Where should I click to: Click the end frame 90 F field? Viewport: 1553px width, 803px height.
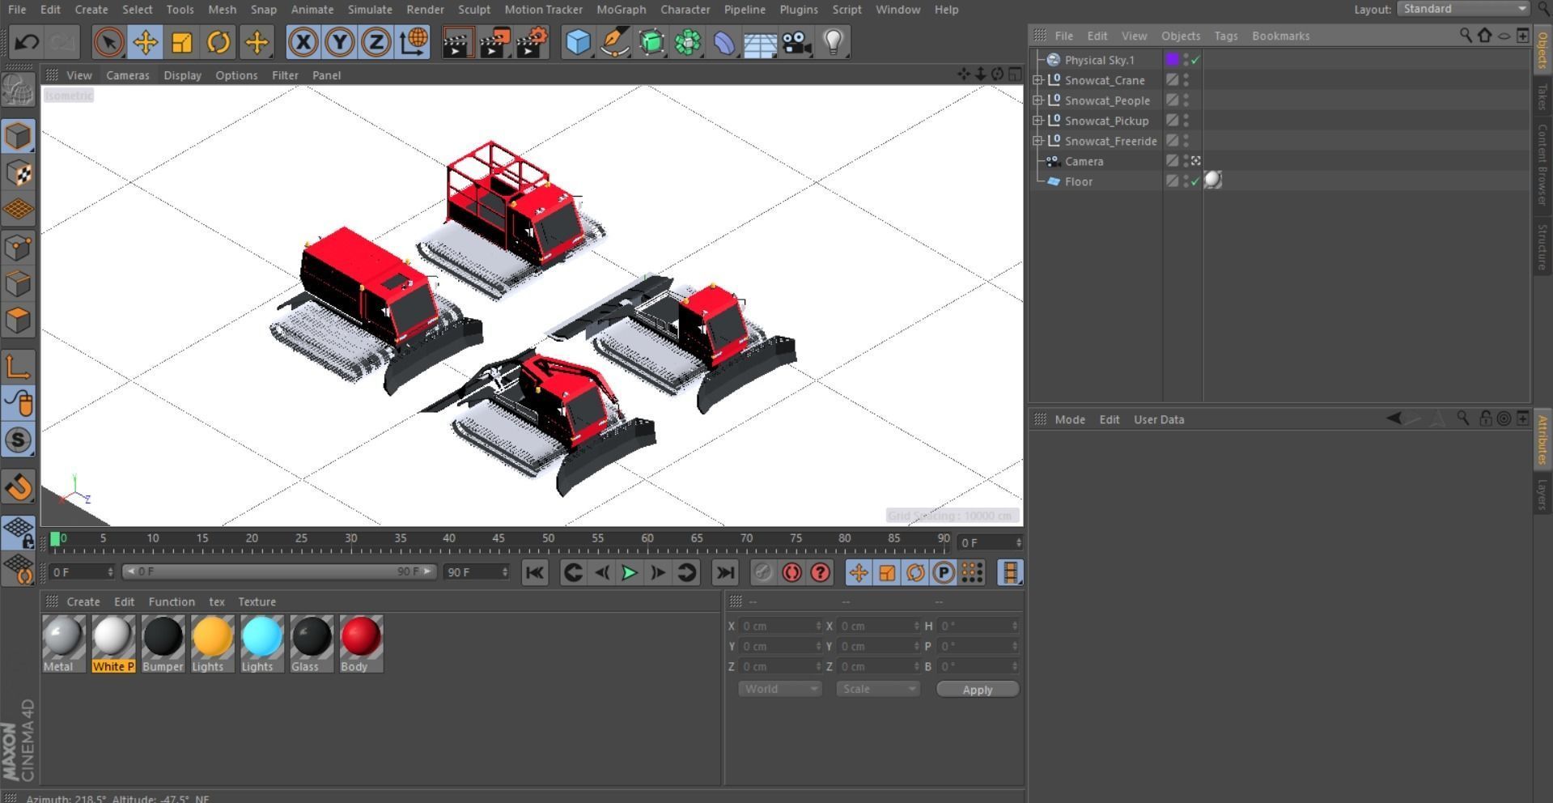(477, 572)
